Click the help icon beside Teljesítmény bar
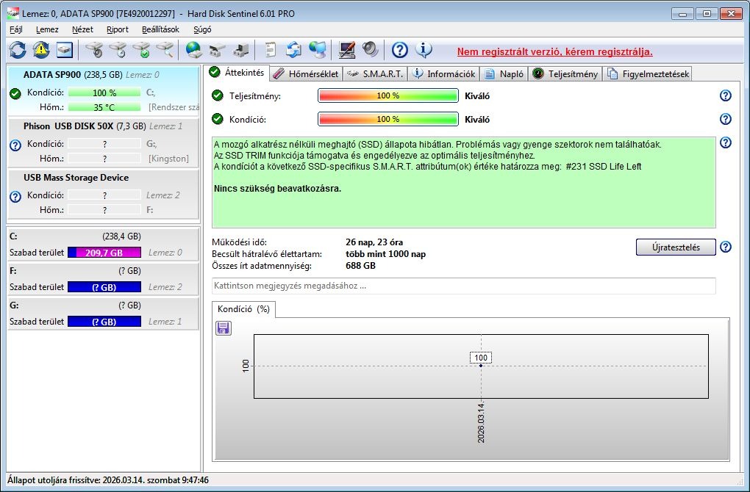This screenshot has height=492, width=750. [x=726, y=95]
